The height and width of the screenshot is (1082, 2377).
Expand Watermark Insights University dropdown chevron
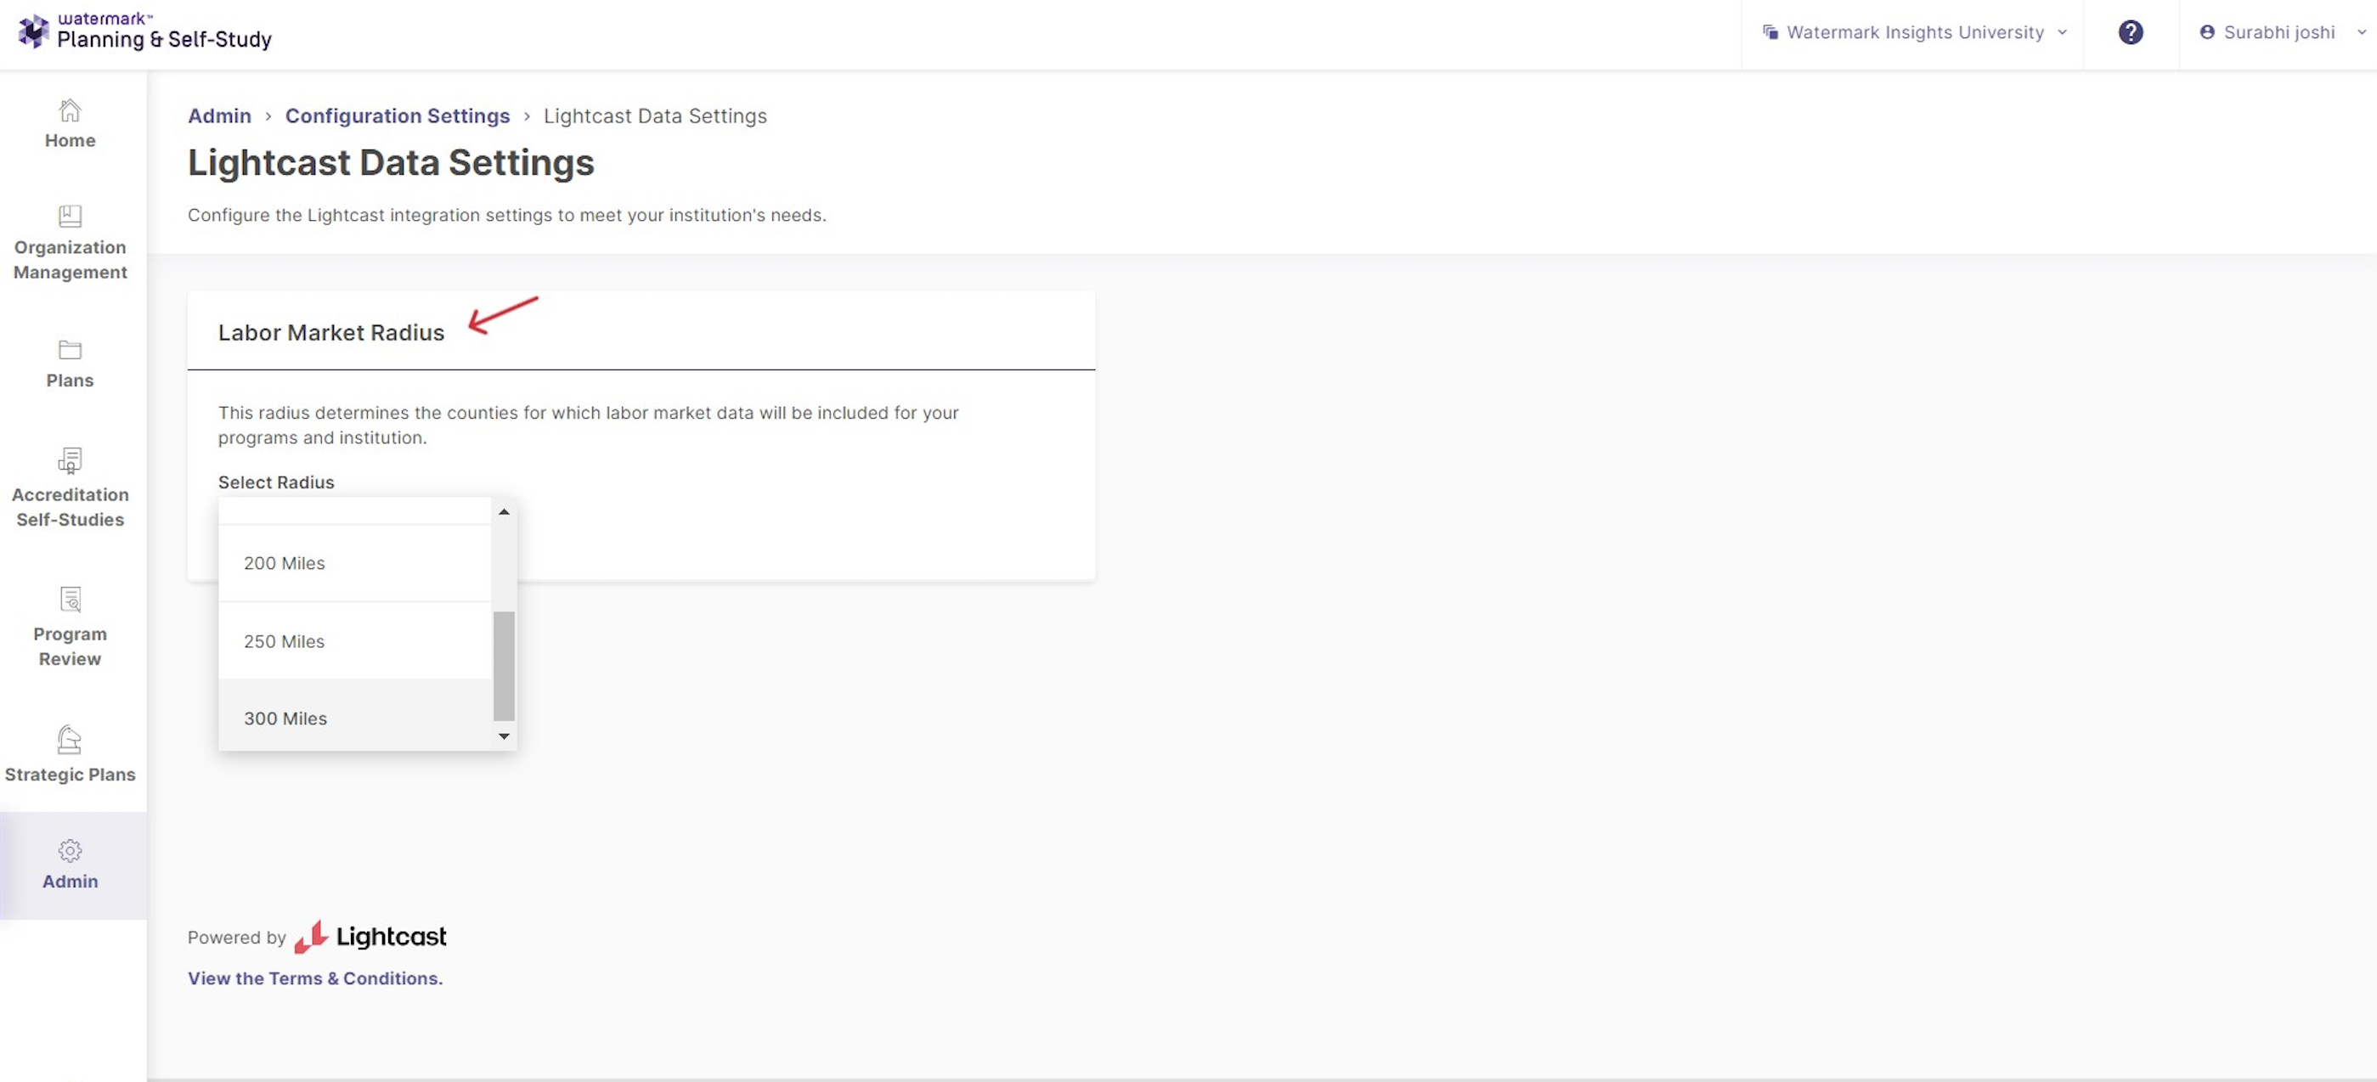(2063, 32)
